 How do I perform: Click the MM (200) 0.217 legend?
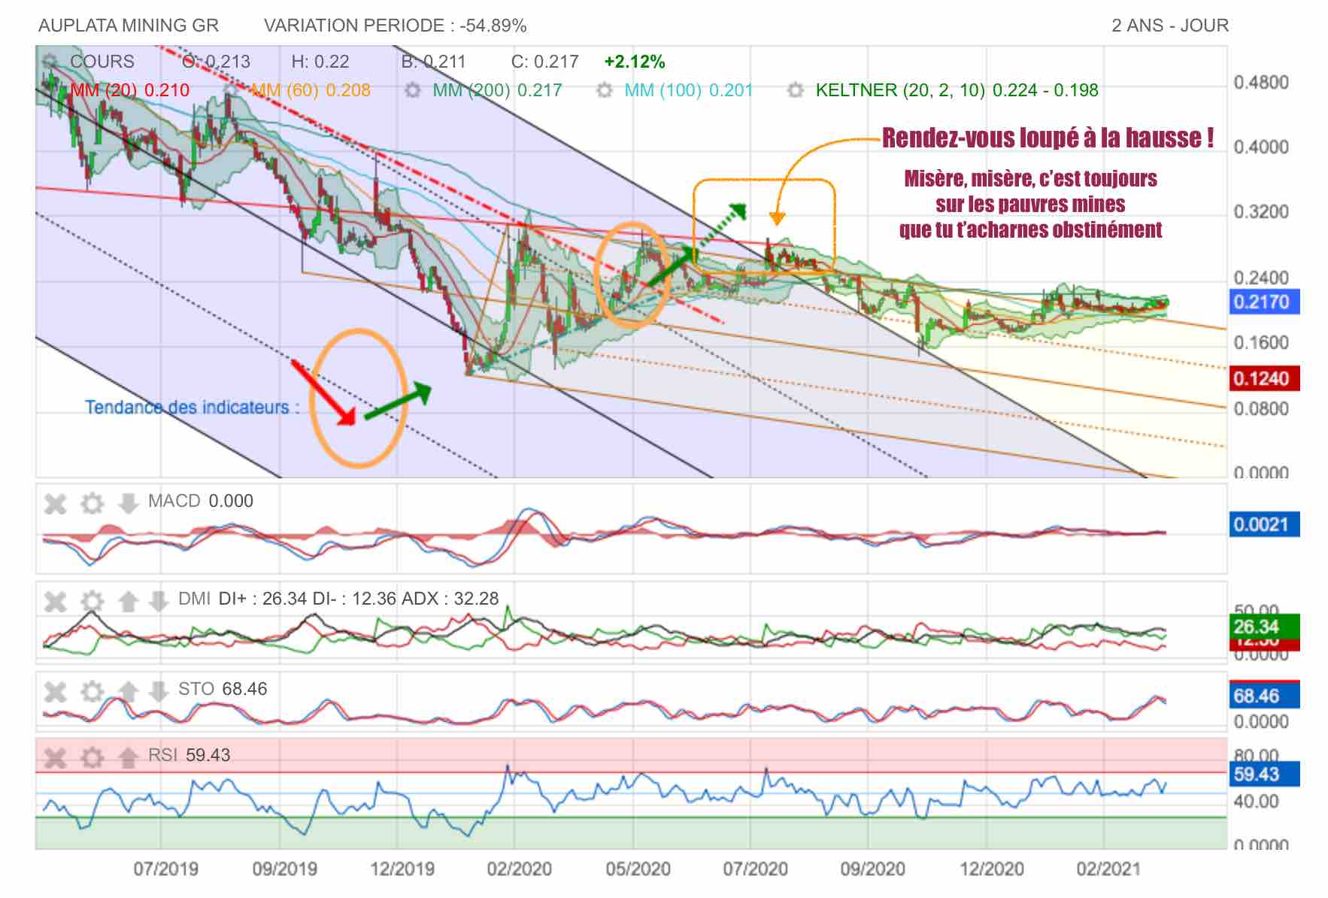pyautogui.click(x=497, y=90)
